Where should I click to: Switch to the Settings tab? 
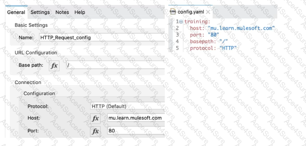pyautogui.click(x=40, y=12)
